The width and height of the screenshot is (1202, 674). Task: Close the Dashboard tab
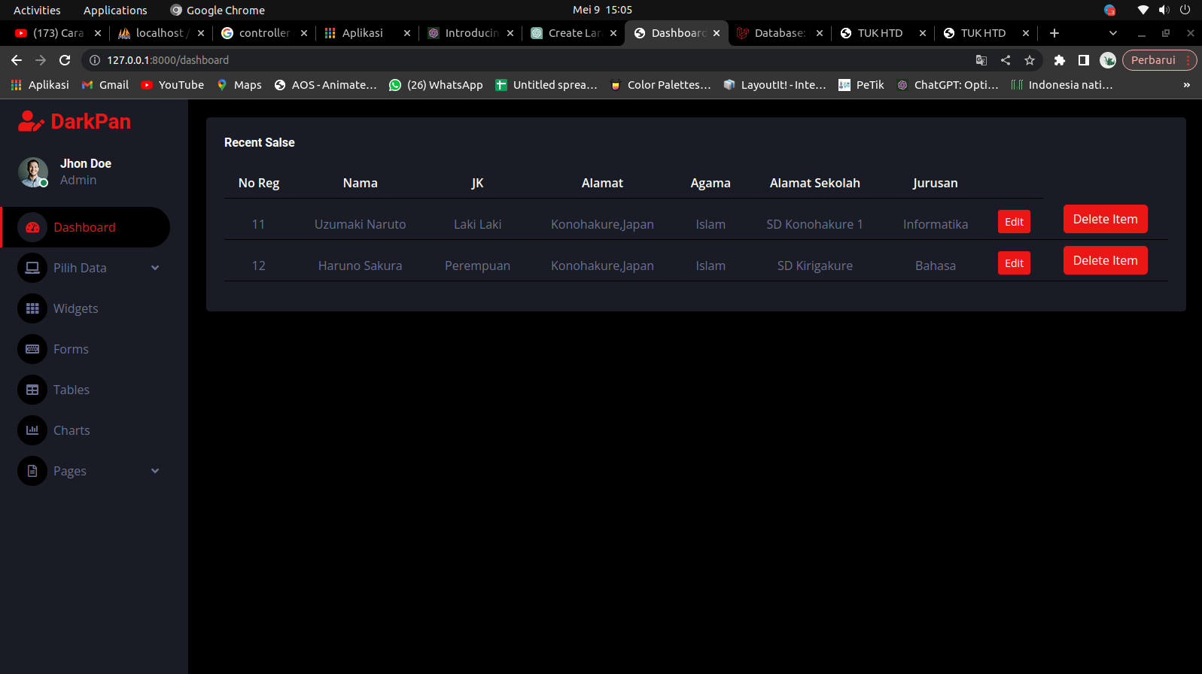click(x=717, y=33)
